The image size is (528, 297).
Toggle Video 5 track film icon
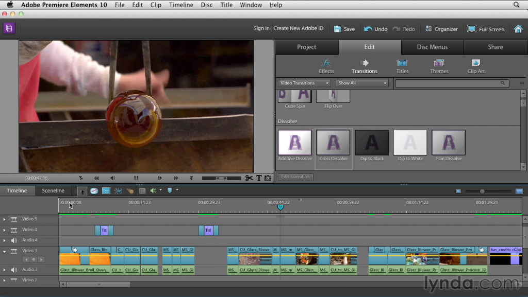[14, 219]
